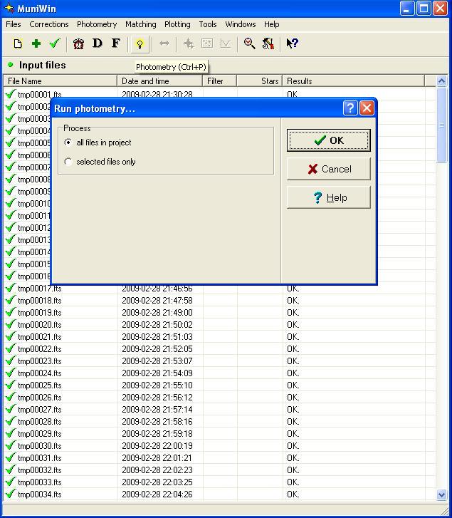
Task: Click the What's This help cursor icon
Action: point(292,44)
